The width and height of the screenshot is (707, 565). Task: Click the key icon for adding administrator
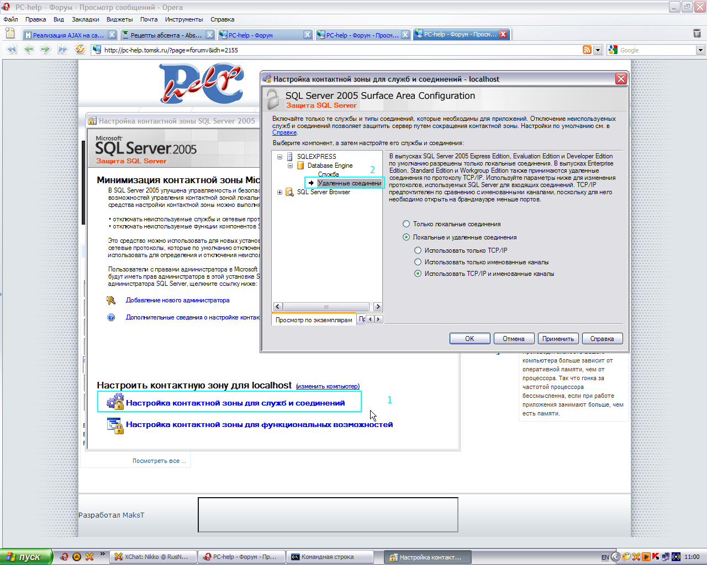[111, 300]
